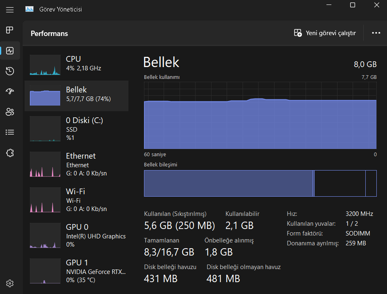Select the Performance page icon
This screenshot has width=387, height=294.
coord(10,51)
